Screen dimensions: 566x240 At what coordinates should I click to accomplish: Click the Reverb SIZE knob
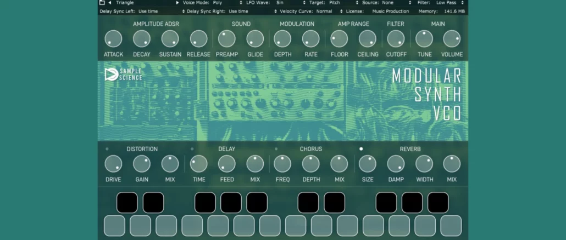[x=368, y=164]
